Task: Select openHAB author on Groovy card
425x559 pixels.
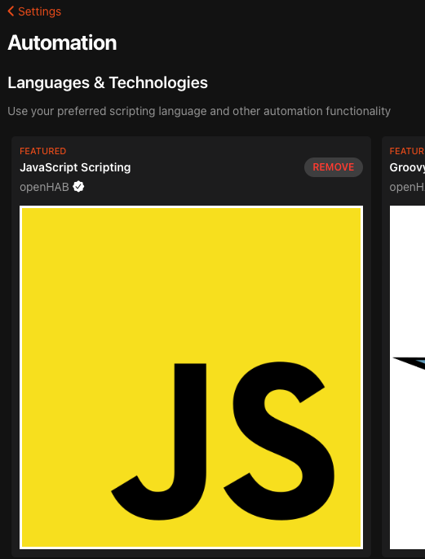Action: (x=407, y=187)
